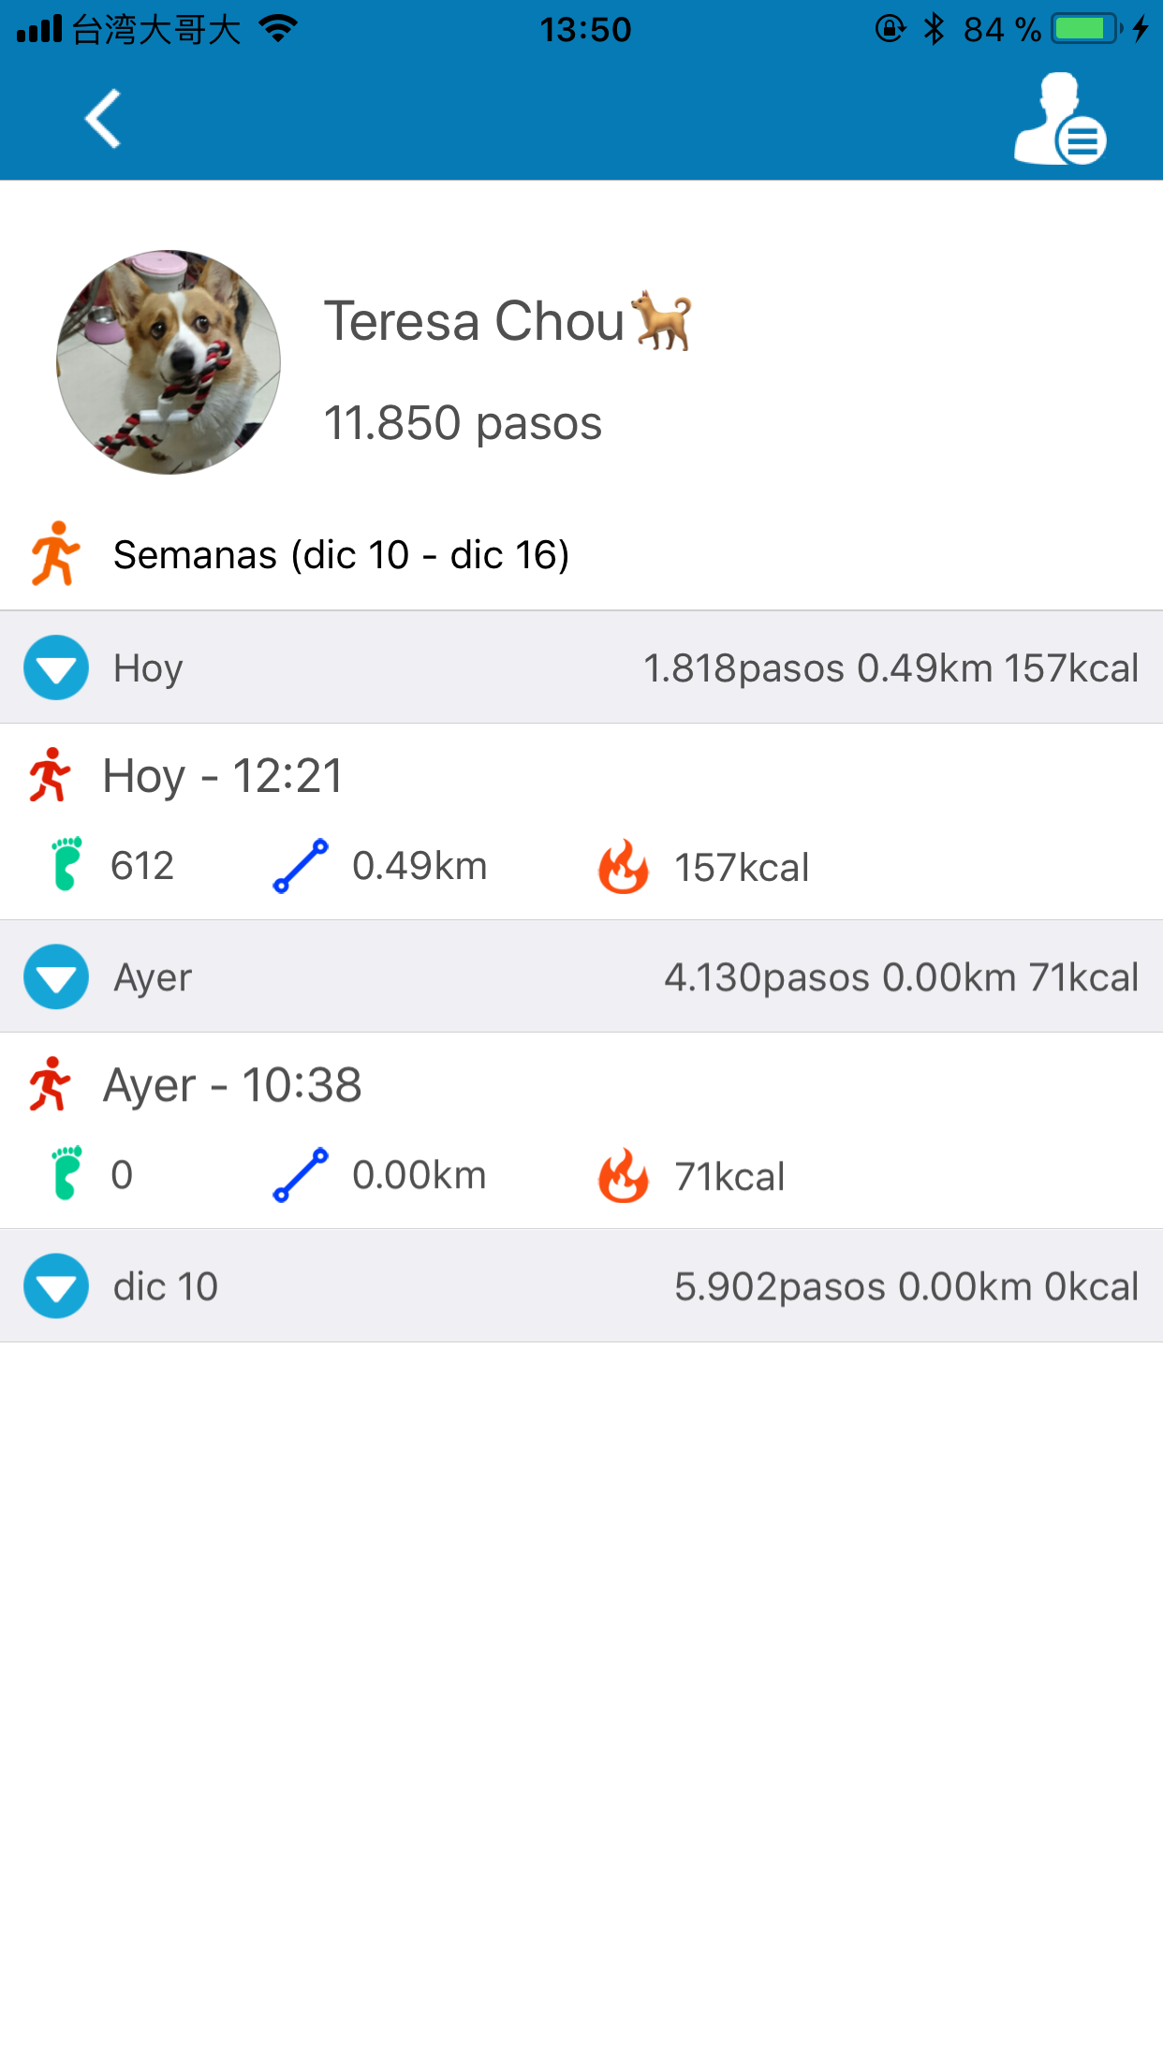Click the blue distance icon beside 0.49km
Screen dimensions: 1163x2067
click(301, 865)
